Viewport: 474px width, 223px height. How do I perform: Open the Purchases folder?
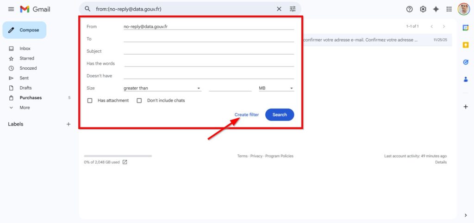click(x=31, y=98)
